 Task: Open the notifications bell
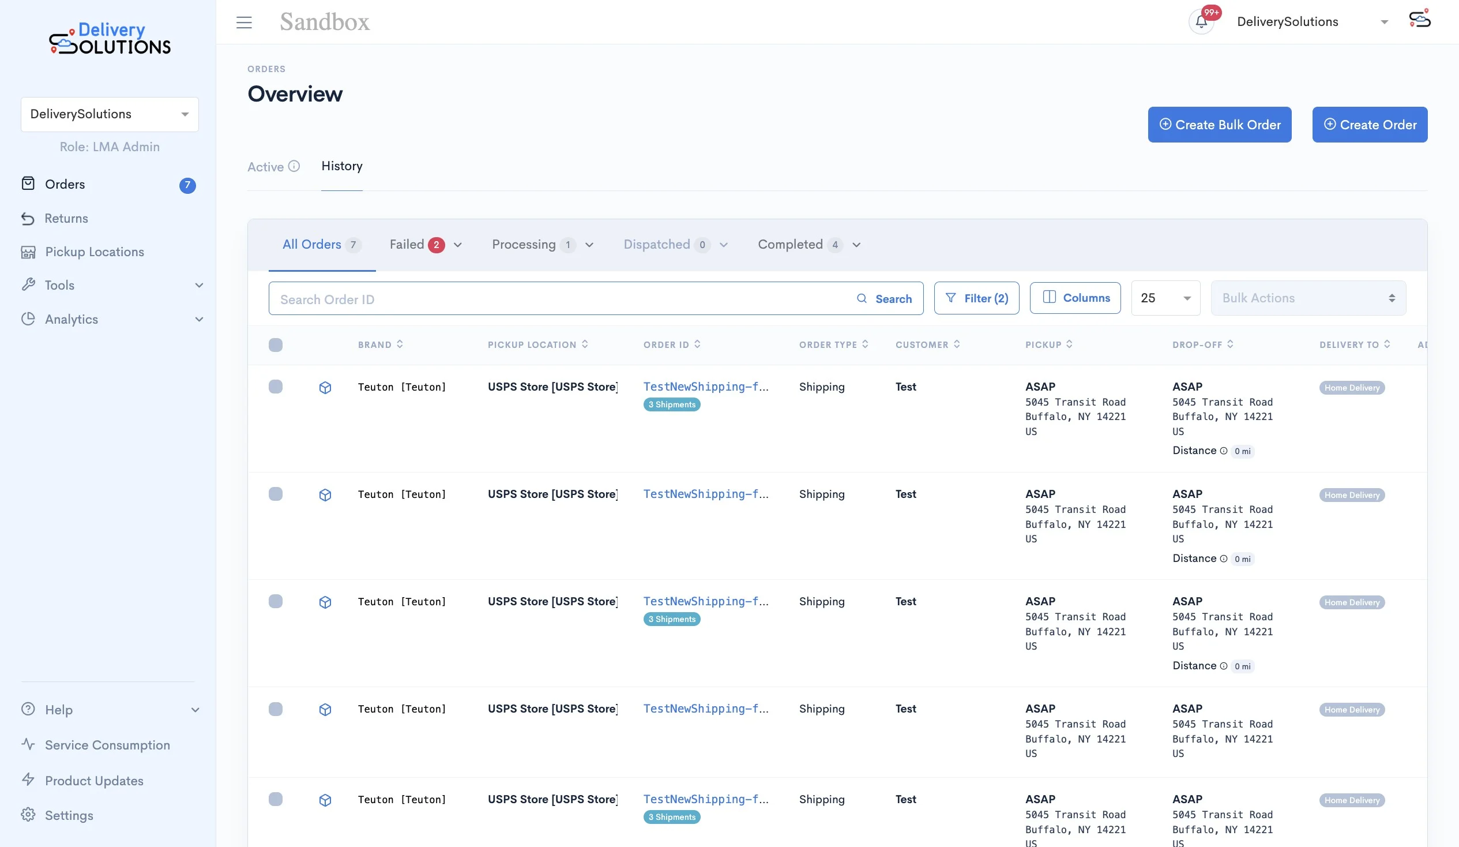pyautogui.click(x=1201, y=22)
